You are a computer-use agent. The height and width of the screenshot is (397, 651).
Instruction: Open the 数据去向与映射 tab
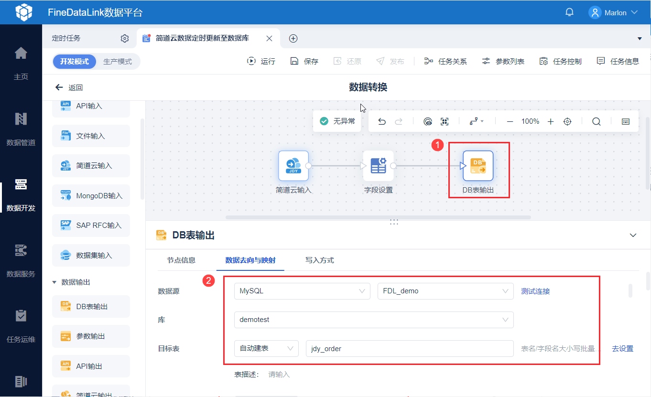[250, 260]
